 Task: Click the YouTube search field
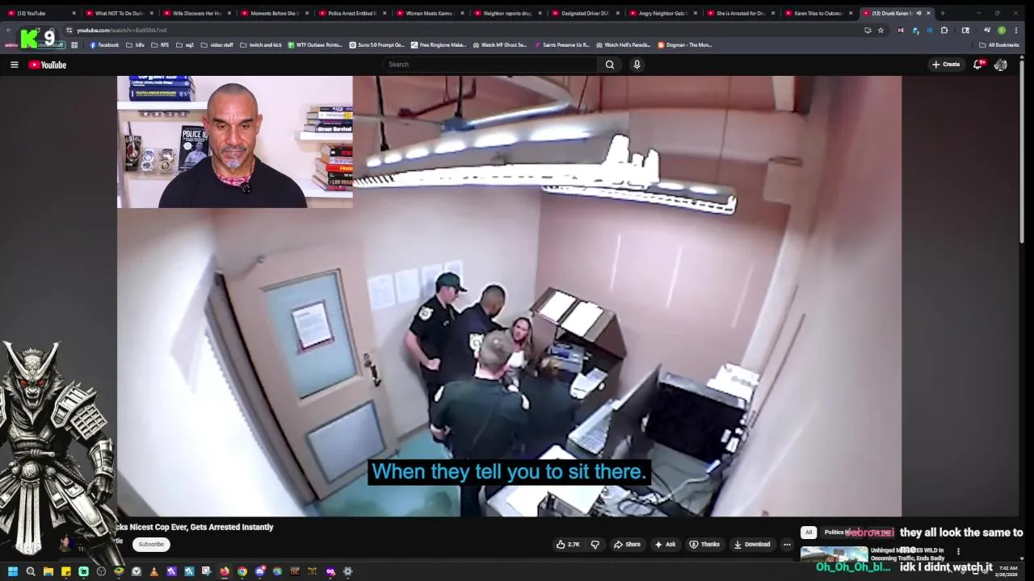pyautogui.click(x=488, y=65)
